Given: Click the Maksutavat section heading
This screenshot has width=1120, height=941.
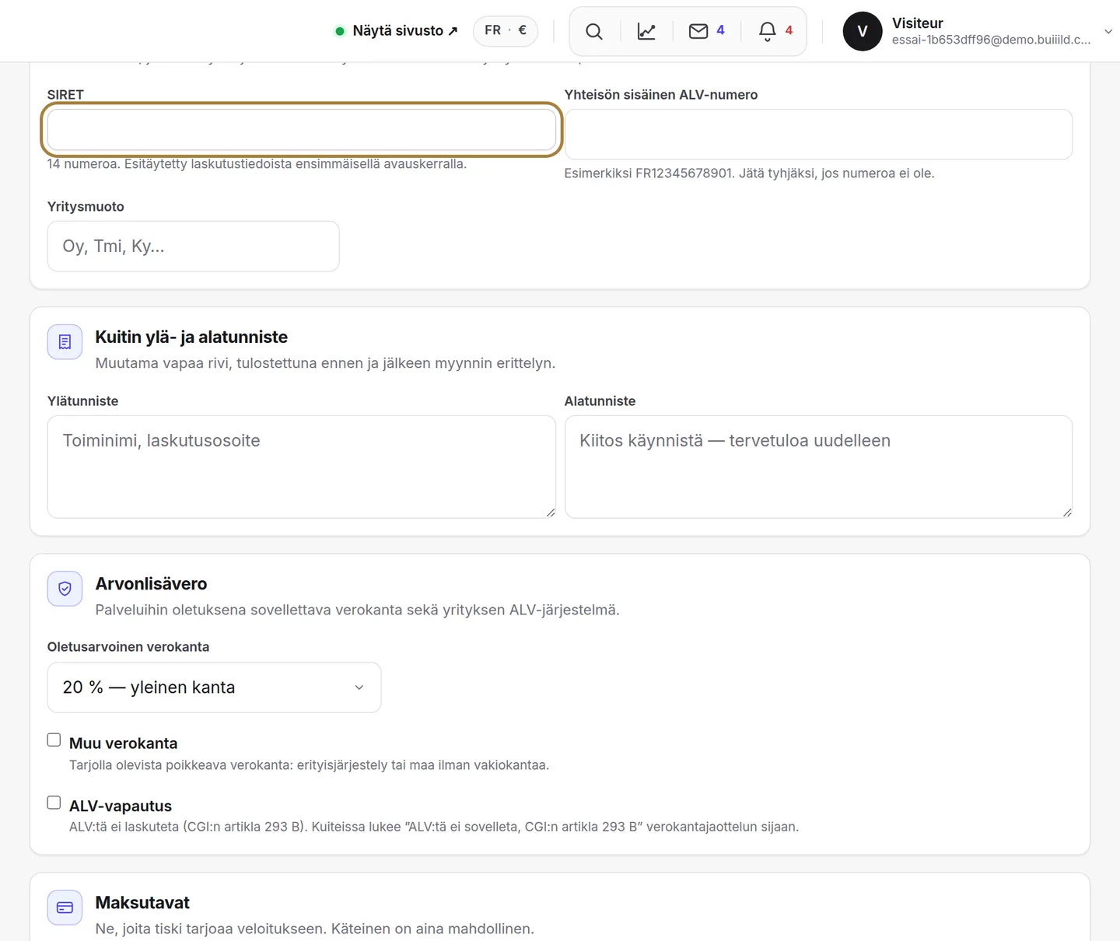Looking at the screenshot, I should (x=142, y=903).
